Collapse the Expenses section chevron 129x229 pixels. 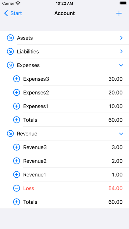click(121, 65)
